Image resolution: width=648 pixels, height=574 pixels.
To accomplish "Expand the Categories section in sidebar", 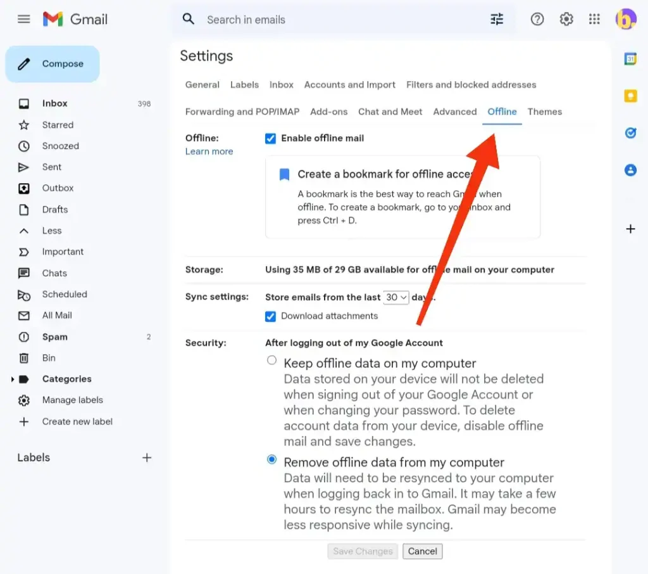I will click(12, 379).
